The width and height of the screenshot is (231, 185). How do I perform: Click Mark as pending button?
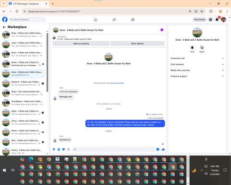81,43
